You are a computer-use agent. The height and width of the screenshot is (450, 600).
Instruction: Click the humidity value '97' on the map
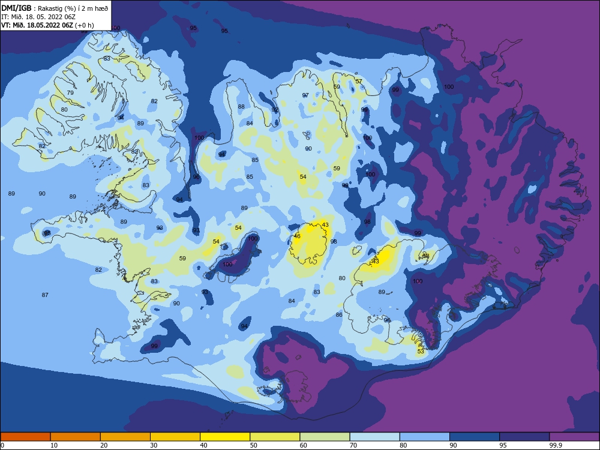coord(305,95)
